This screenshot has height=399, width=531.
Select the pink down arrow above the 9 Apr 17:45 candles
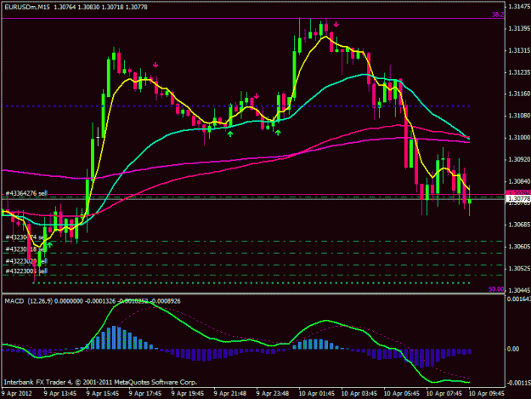[x=155, y=66]
